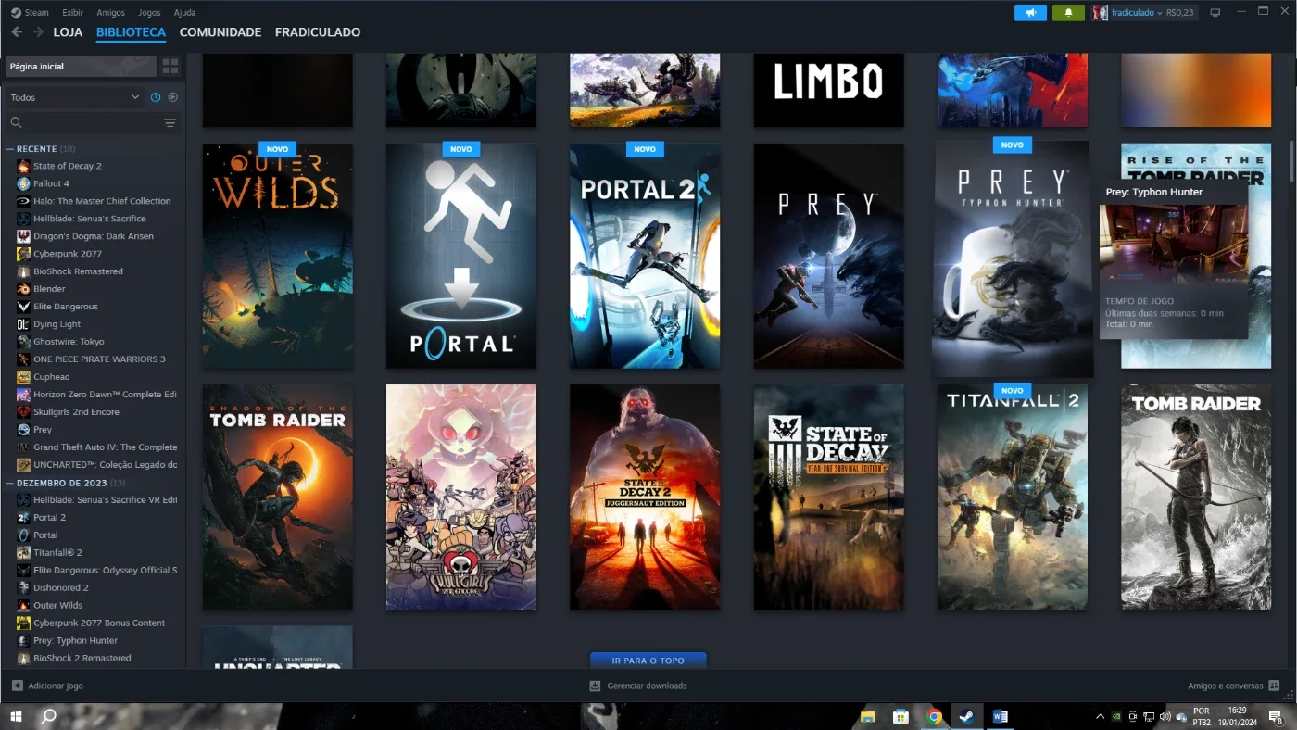The height and width of the screenshot is (730, 1297).
Task: Open the Windows Start menu
Action: pos(16,716)
